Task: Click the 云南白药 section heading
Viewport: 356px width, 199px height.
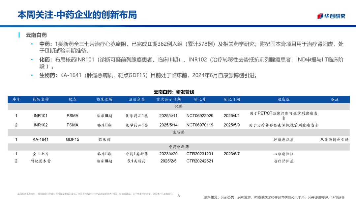Action: pyautogui.click(x=36, y=35)
